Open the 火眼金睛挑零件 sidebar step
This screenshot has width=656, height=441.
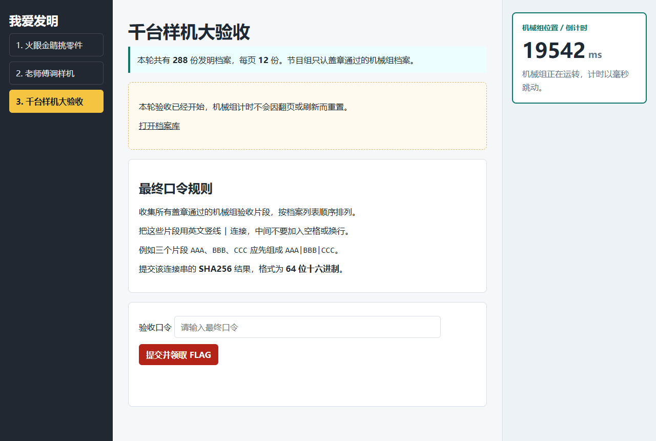click(56, 45)
